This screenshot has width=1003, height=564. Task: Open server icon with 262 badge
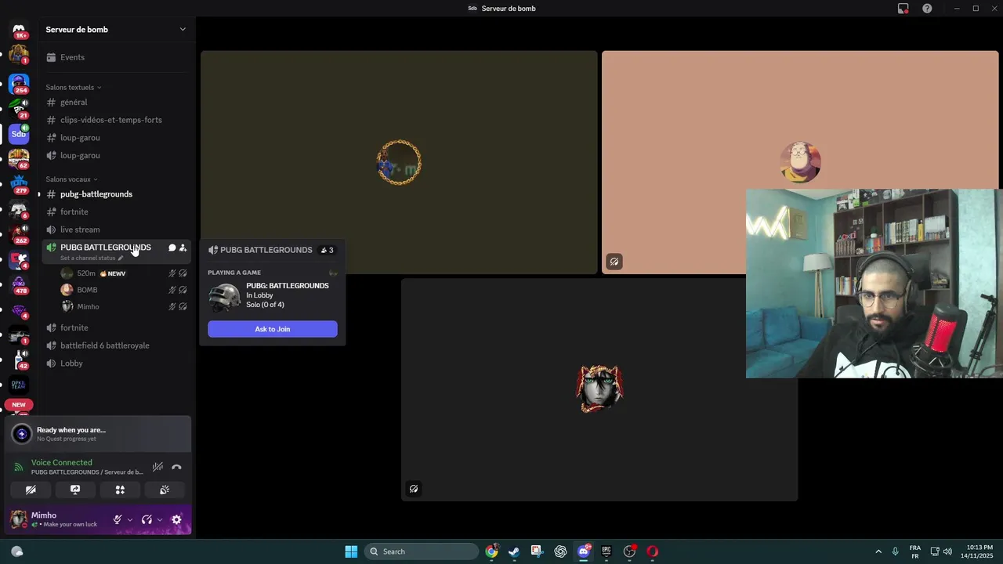19,234
